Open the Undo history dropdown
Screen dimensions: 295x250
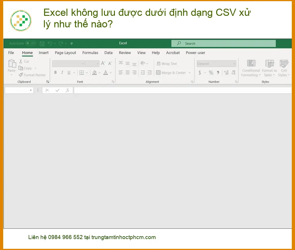coord(55,43)
